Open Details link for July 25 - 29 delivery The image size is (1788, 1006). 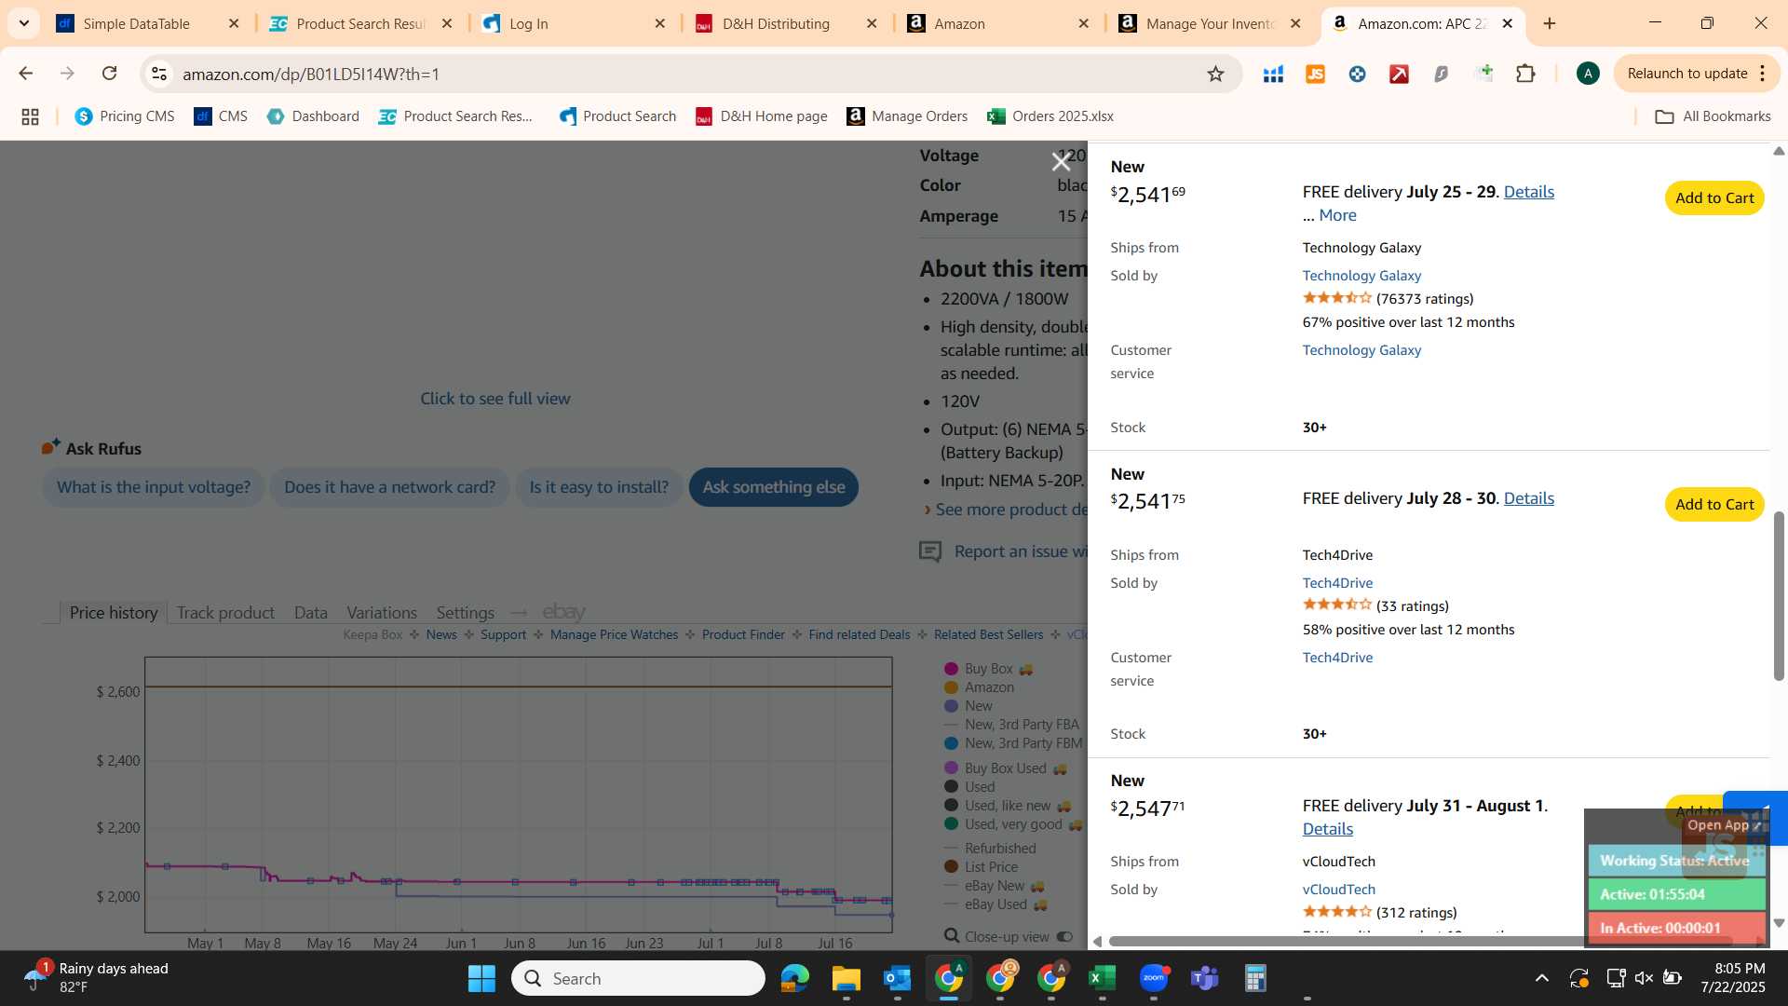click(1528, 192)
